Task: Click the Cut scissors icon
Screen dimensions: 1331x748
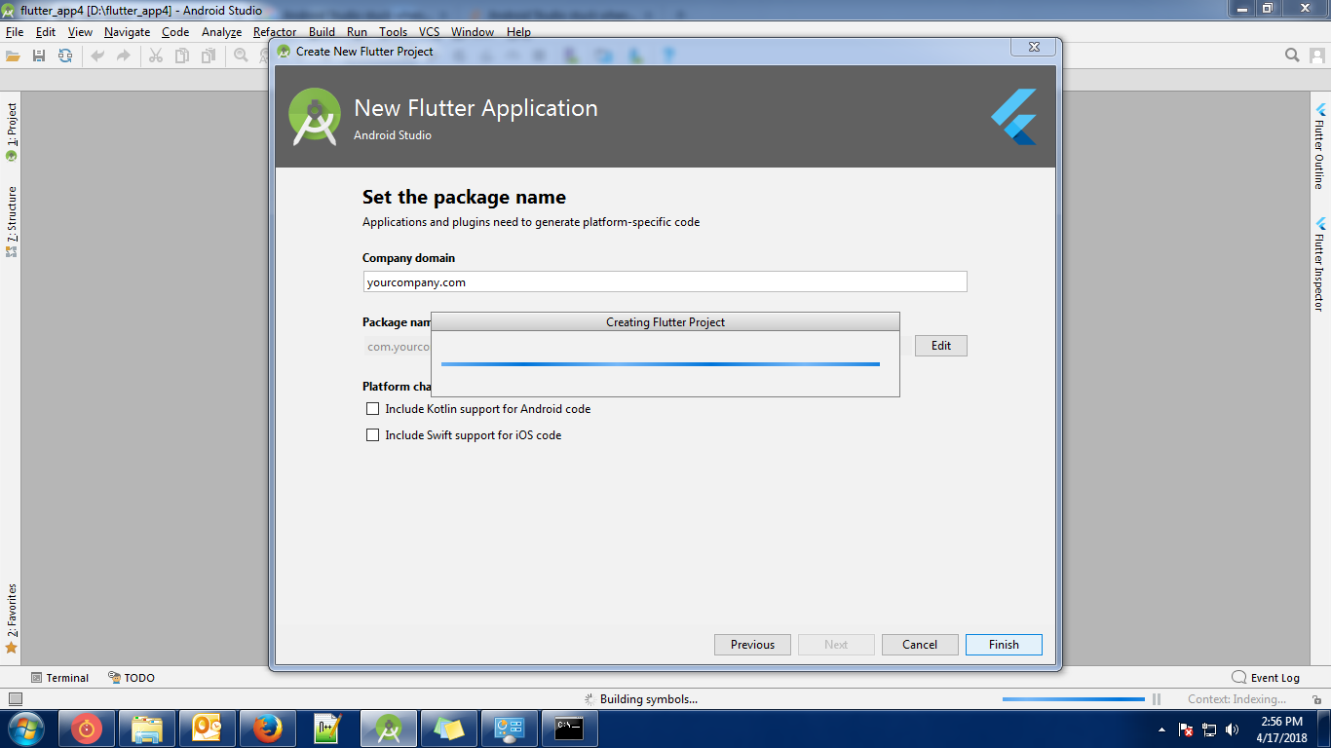Action: [x=155, y=56]
